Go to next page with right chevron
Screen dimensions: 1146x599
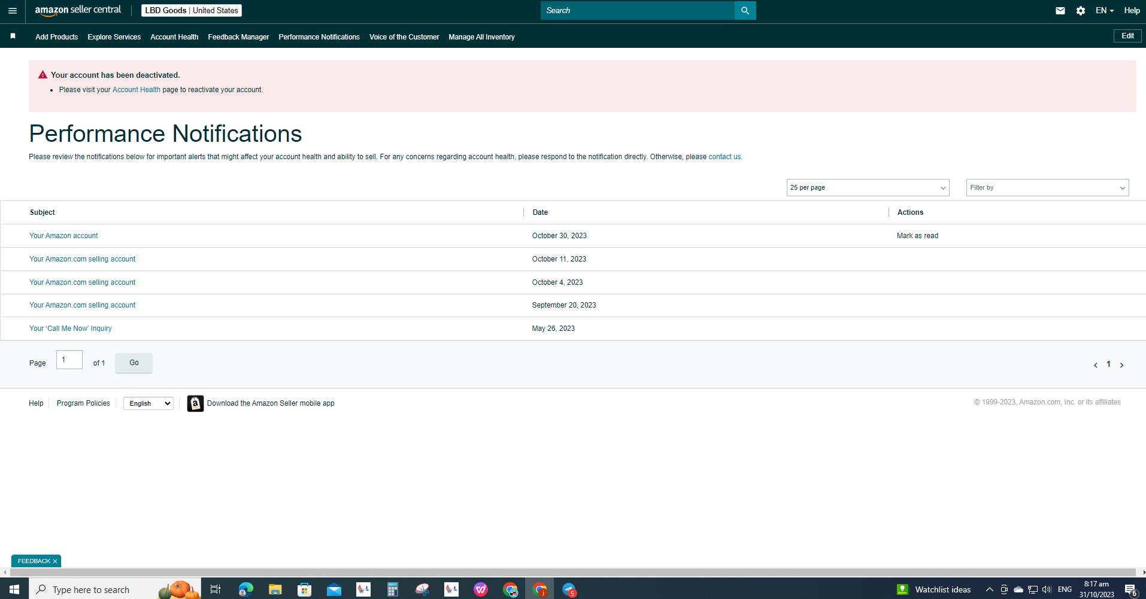coord(1122,365)
